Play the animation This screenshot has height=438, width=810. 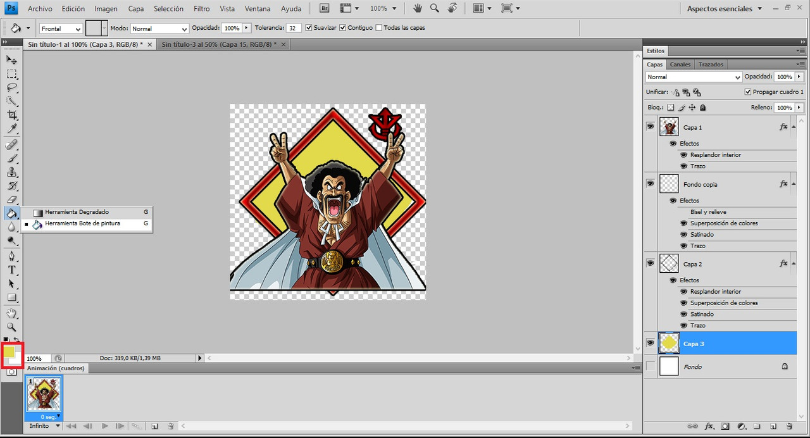pyautogui.click(x=105, y=427)
